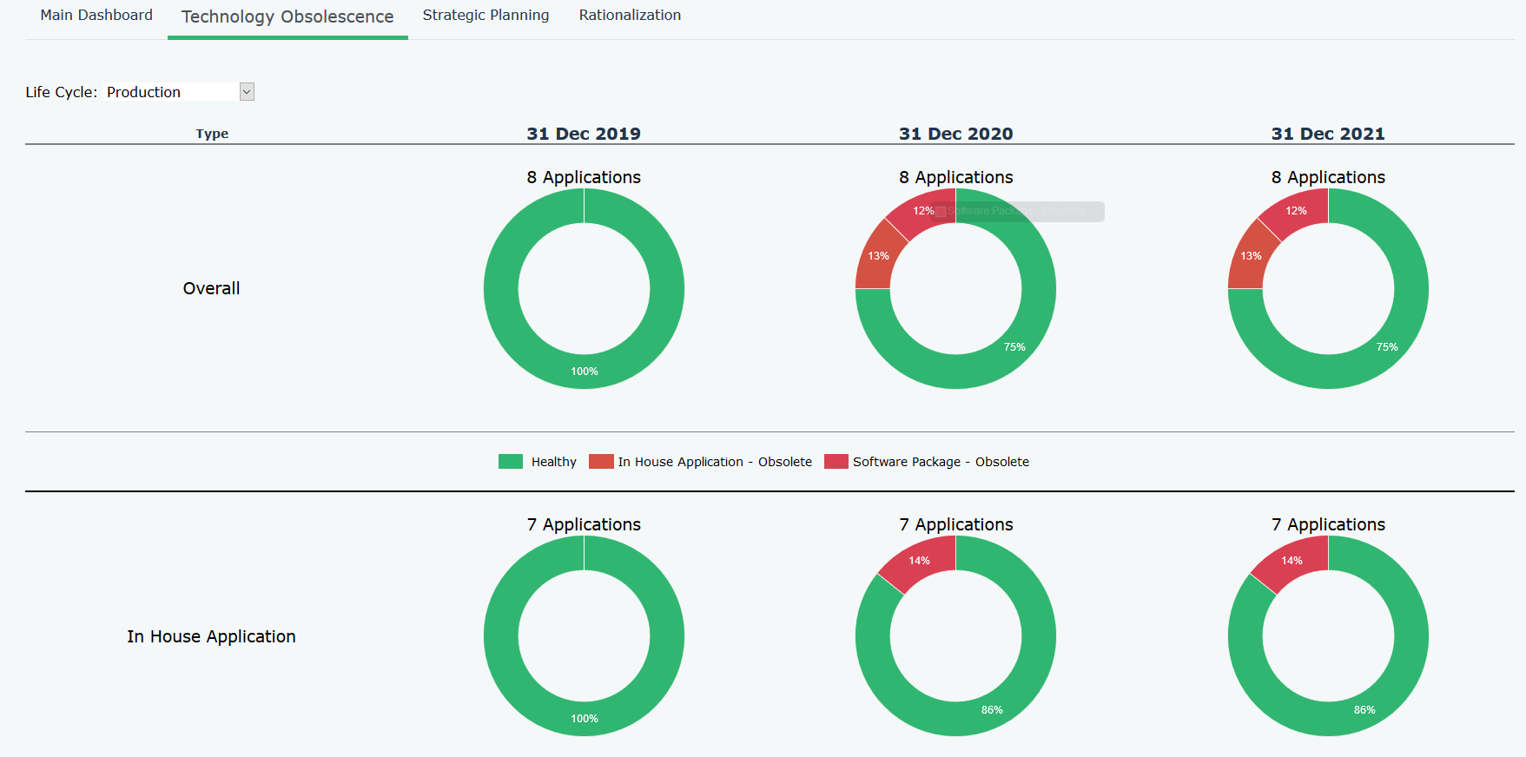Select 14% slice in 2020 In House chart

click(x=920, y=561)
